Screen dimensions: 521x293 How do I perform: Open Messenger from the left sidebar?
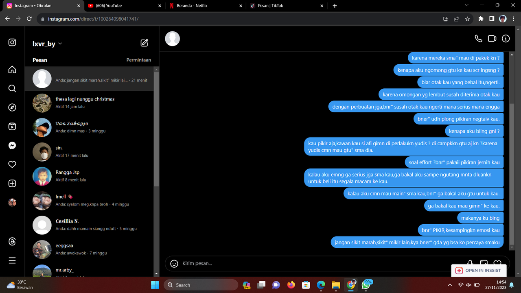click(x=12, y=145)
